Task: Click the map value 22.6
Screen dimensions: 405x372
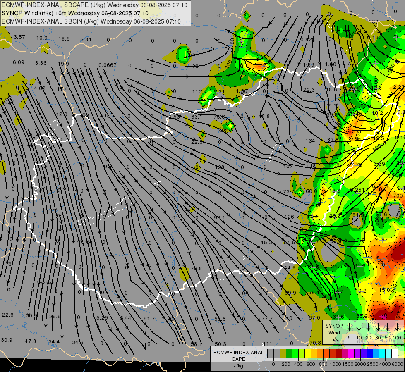Action: [x=8, y=315]
